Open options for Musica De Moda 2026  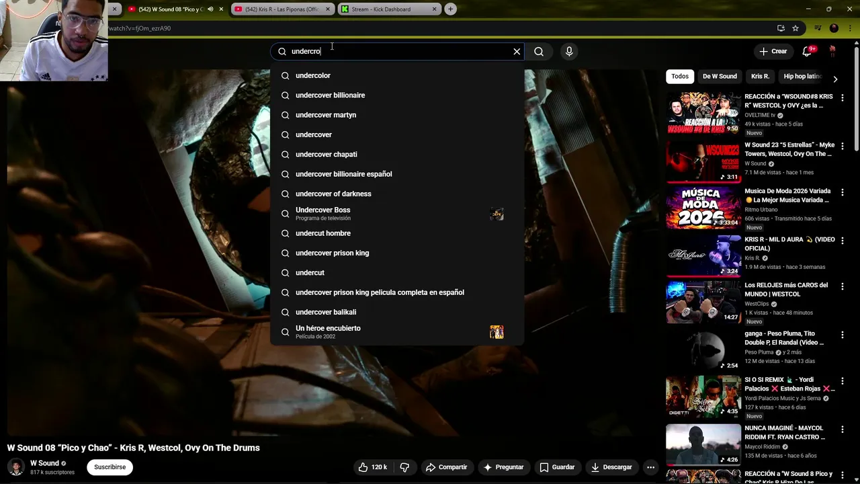pos(843,193)
